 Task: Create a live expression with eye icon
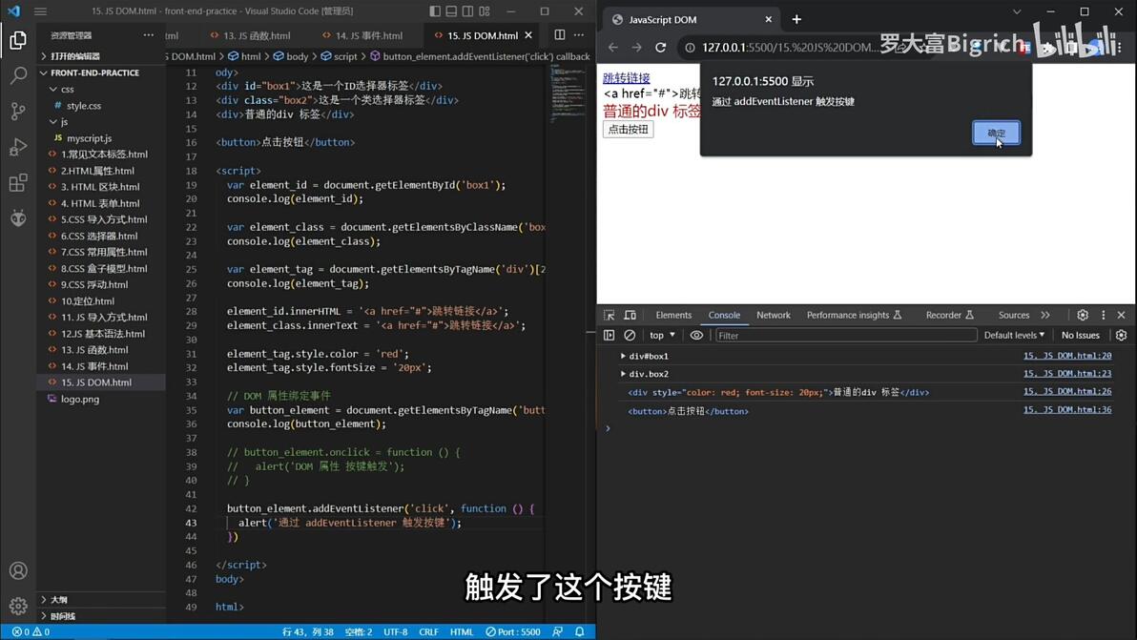[x=696, y=336]
